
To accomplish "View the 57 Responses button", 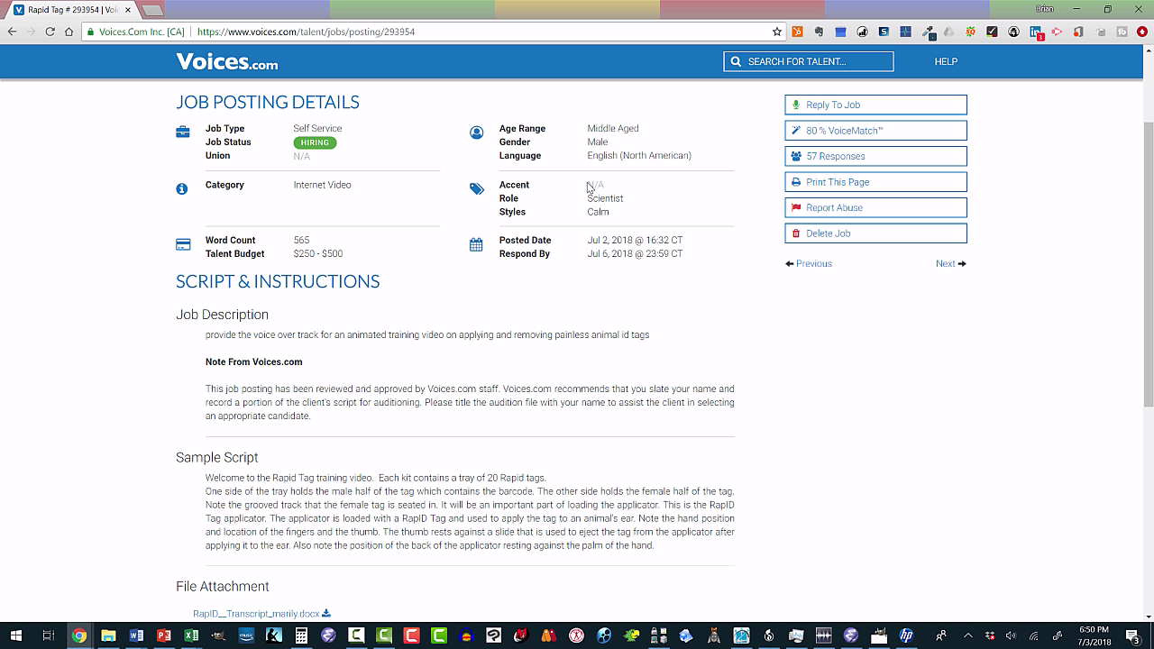I will (875, 156).
